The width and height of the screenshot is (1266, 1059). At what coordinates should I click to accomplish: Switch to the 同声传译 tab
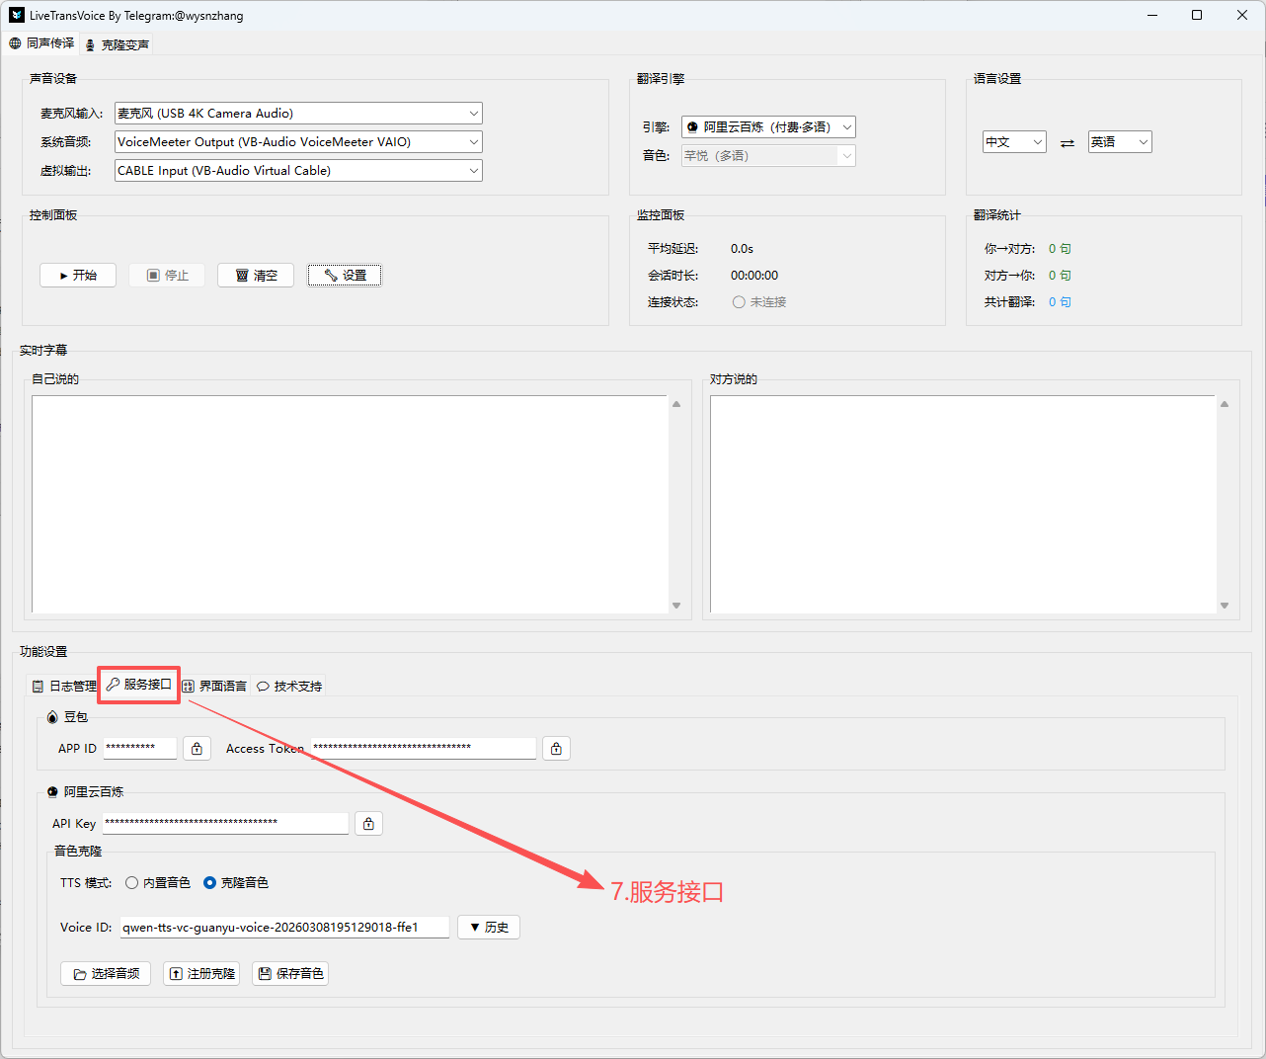[x=42, y=43]
